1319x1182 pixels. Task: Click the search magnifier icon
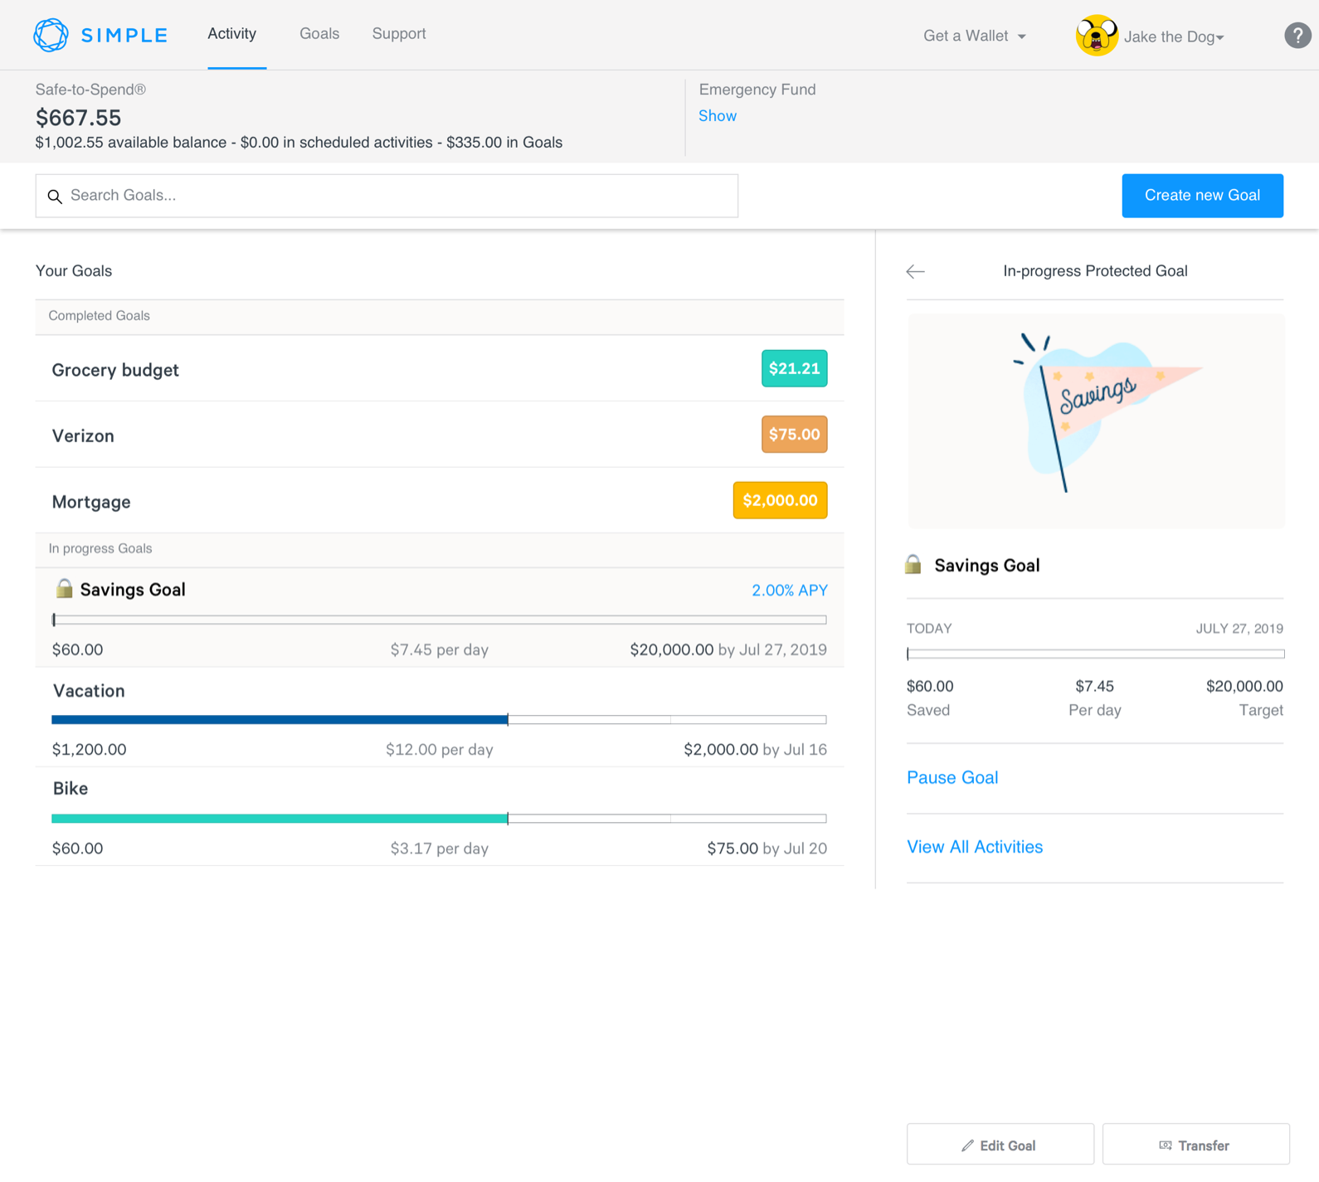coord(55,197)
